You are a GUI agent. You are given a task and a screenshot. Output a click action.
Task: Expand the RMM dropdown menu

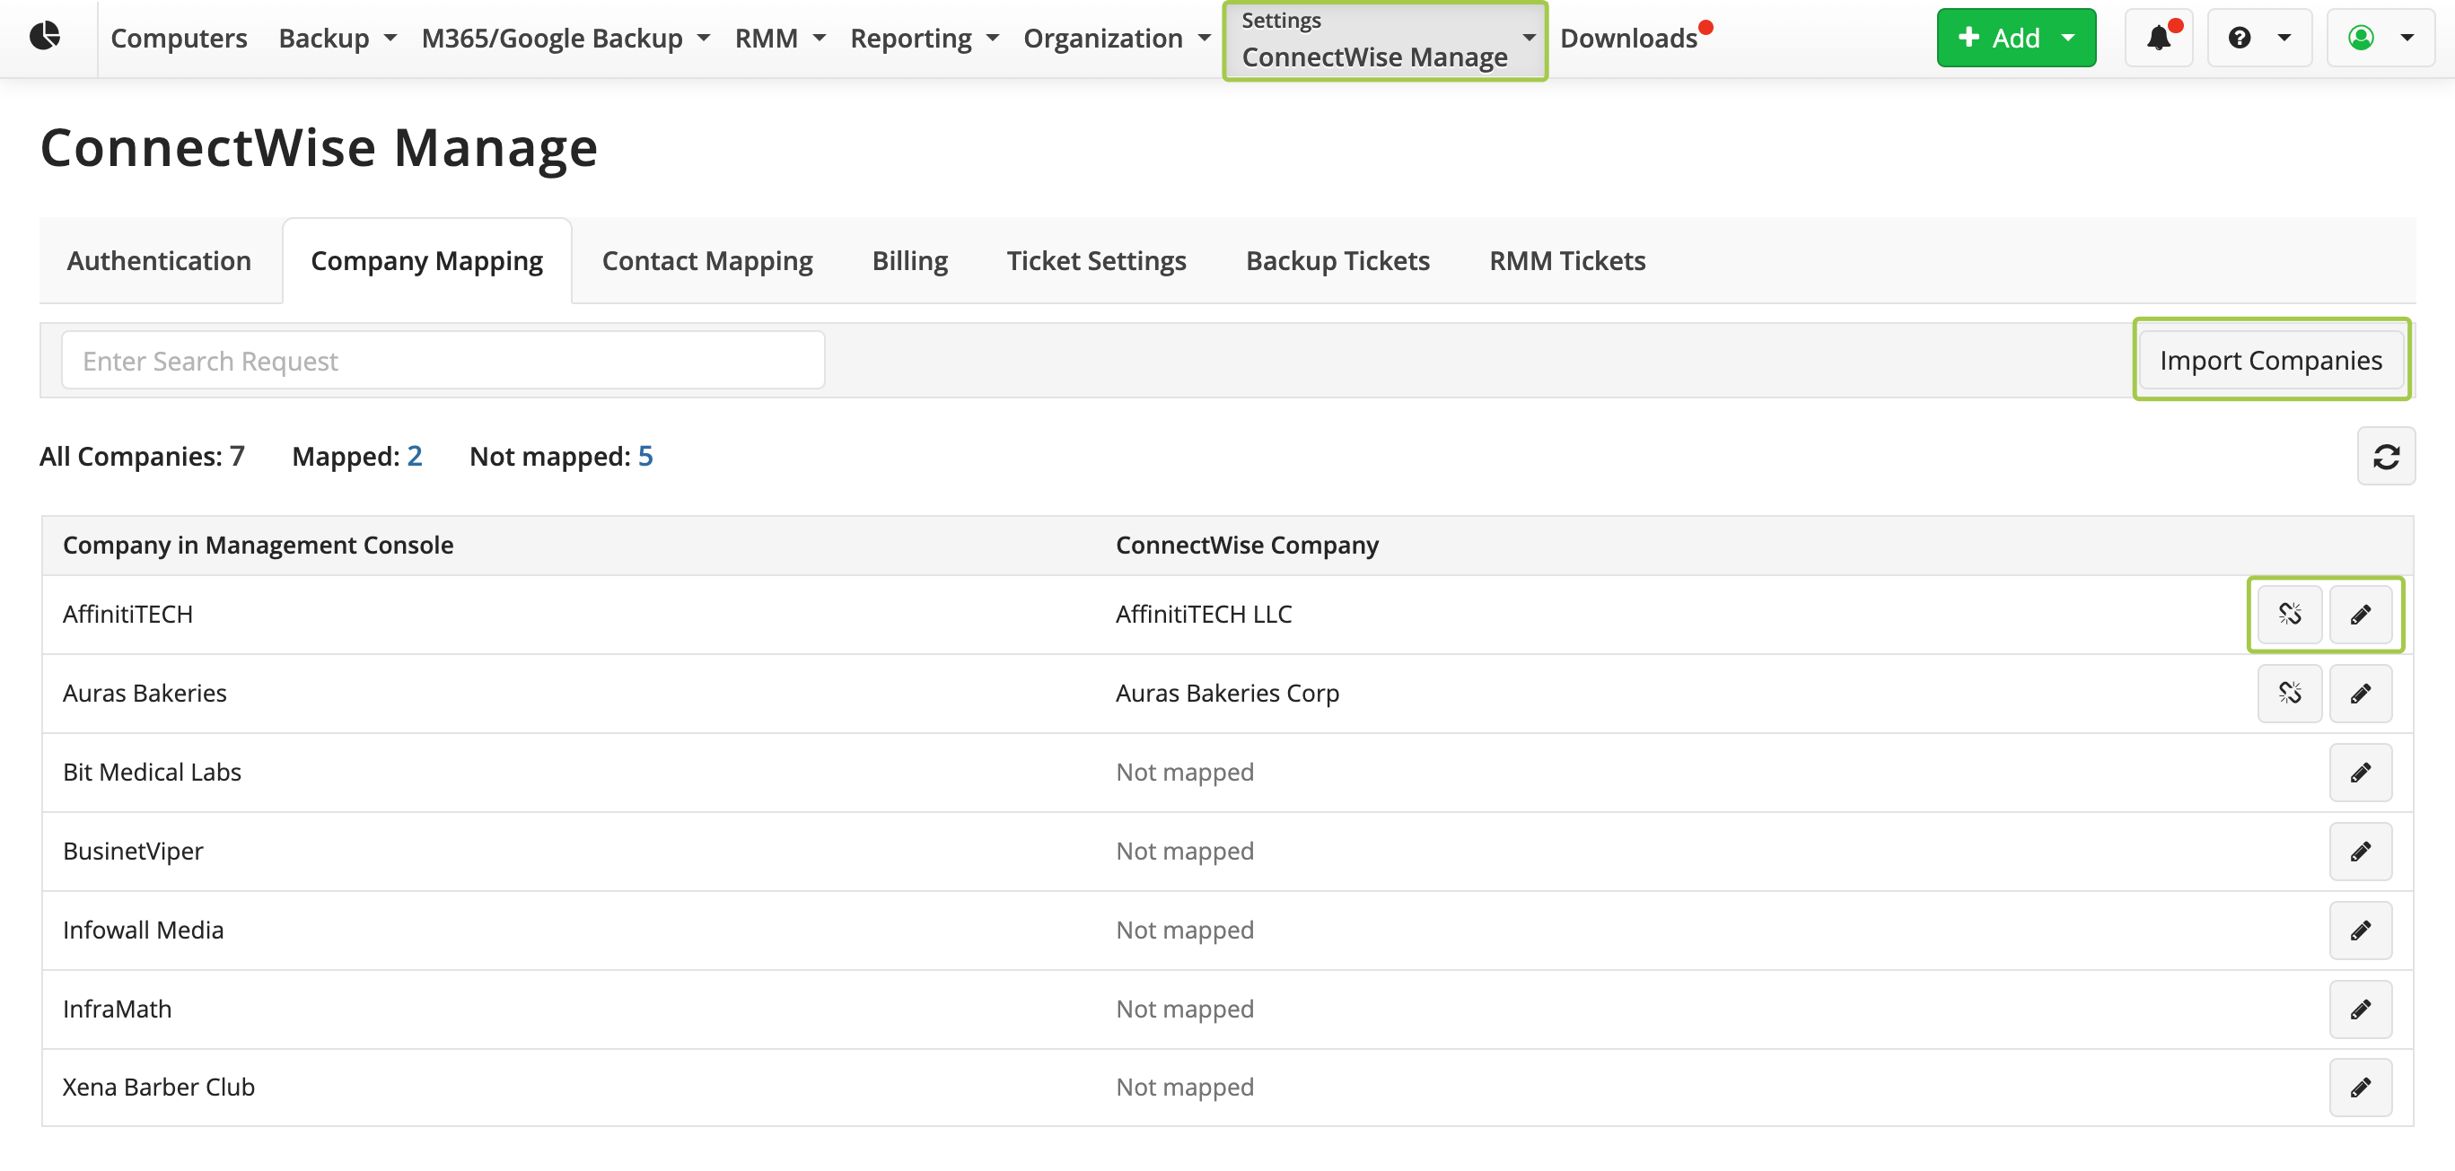coord(779,38)
